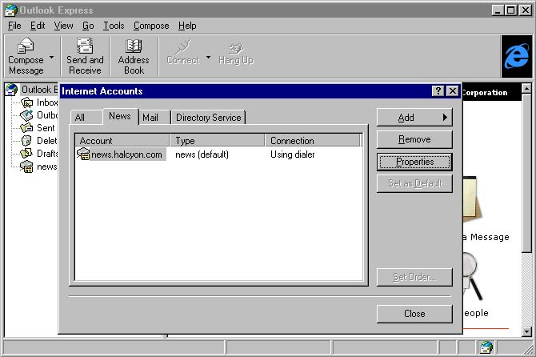The image size is (536, 357).
Task: Click the Properties button
Action: tap(414, 162)
